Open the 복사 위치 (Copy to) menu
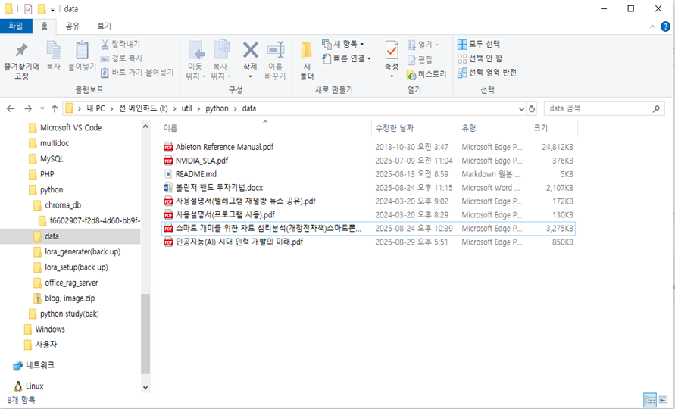675x409 pixels. 220,61
